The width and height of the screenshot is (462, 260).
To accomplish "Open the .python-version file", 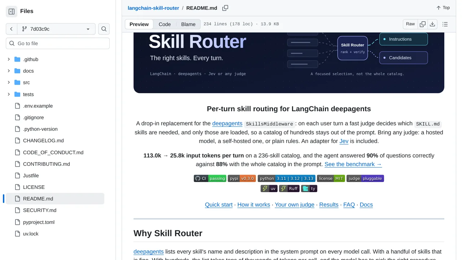I will point(40,129).
